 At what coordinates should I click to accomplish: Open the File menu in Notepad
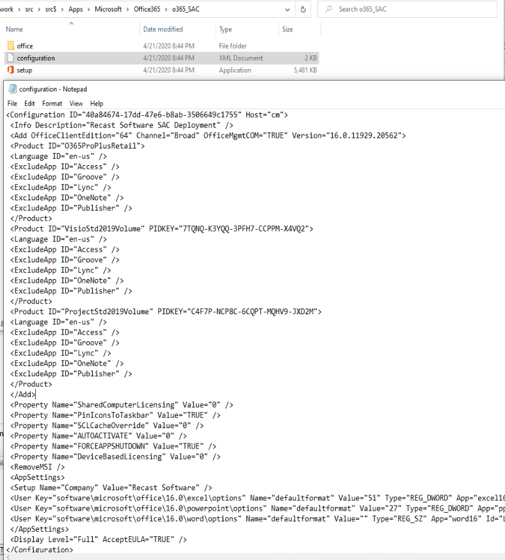tap(12, 104)
